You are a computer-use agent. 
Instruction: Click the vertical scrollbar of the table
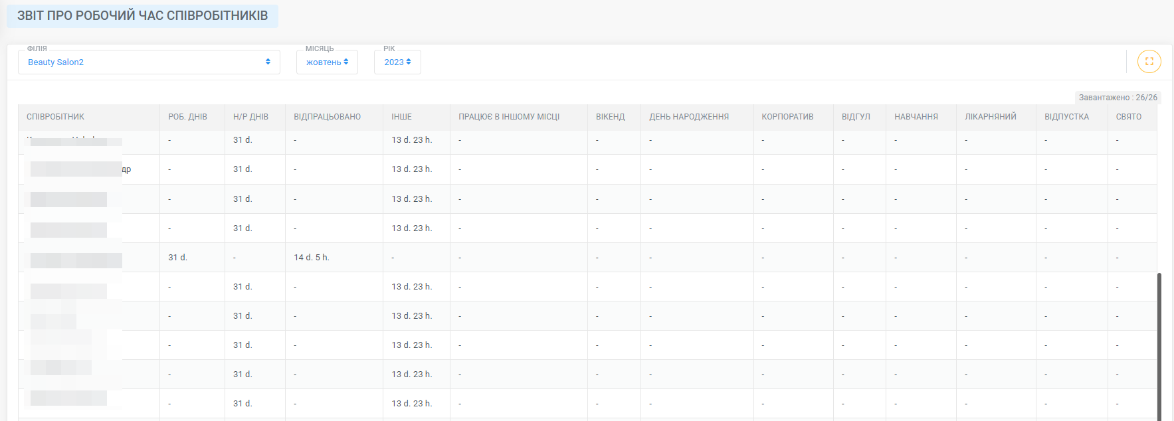1159,346
